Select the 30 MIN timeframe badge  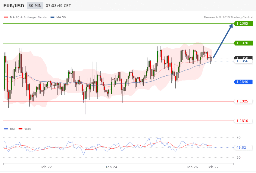point(35,6)
